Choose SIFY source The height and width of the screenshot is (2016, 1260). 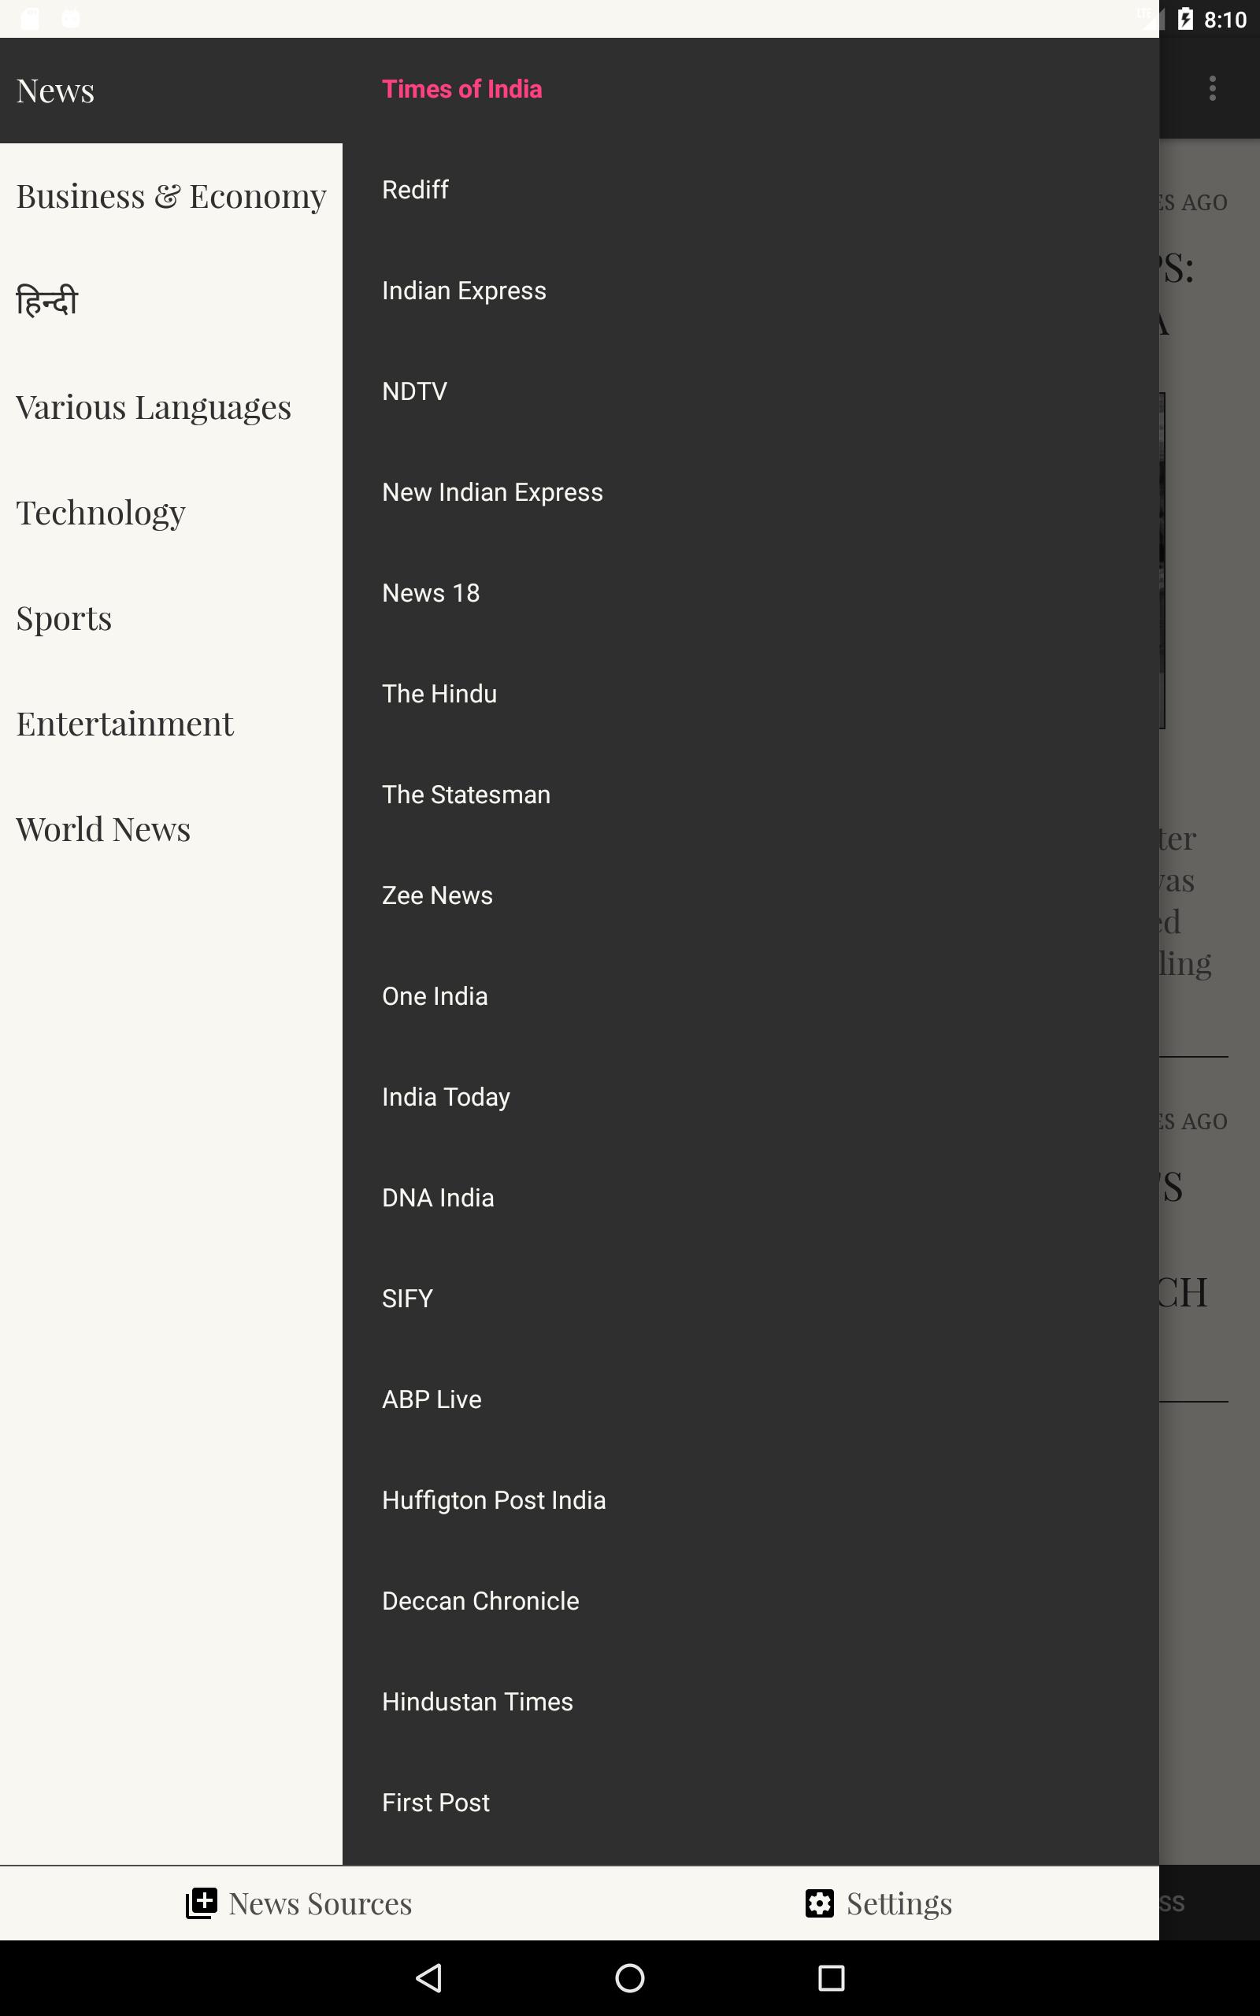tap(750, 1299)
